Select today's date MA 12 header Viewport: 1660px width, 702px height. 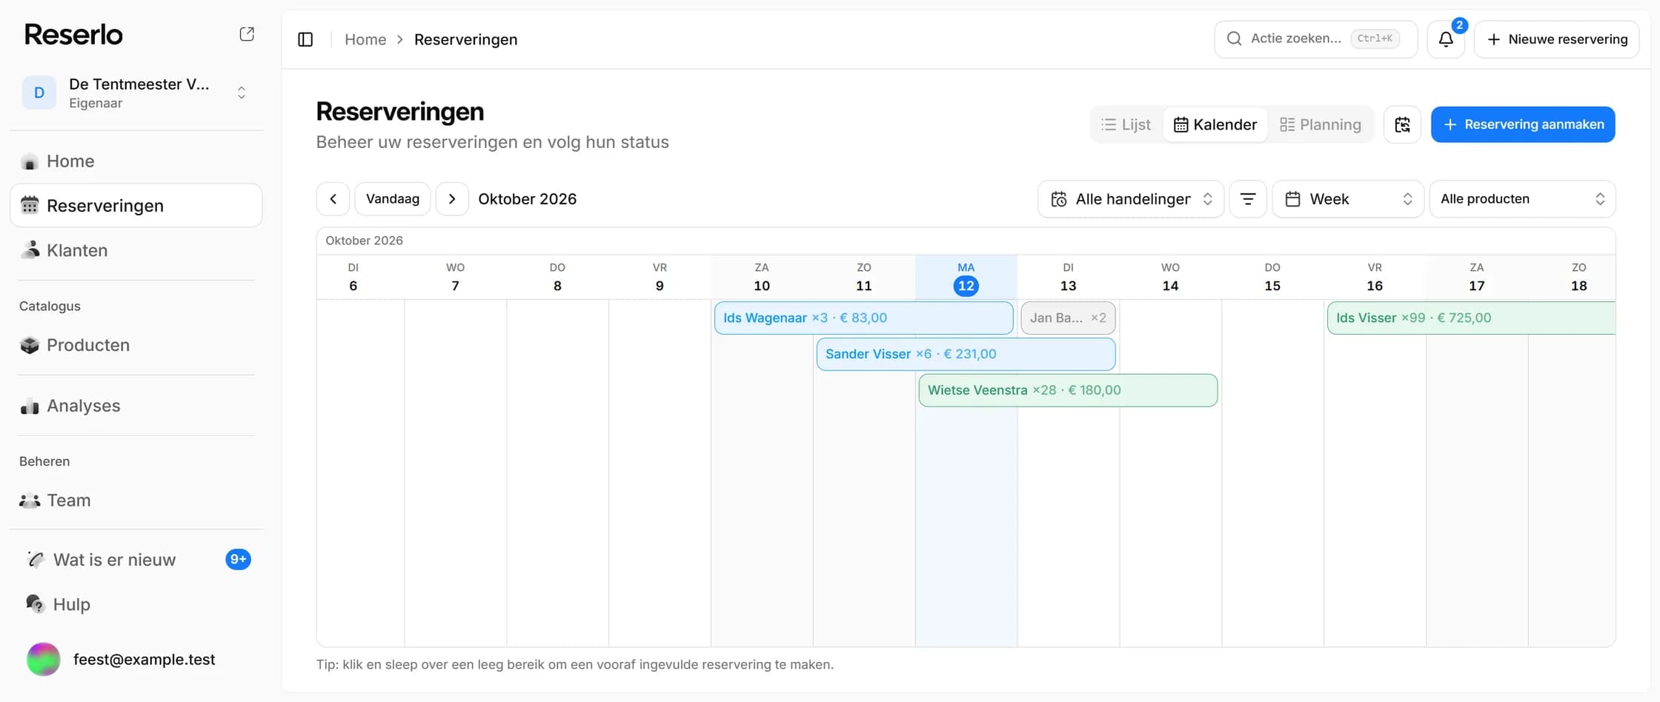click(966, 278)
